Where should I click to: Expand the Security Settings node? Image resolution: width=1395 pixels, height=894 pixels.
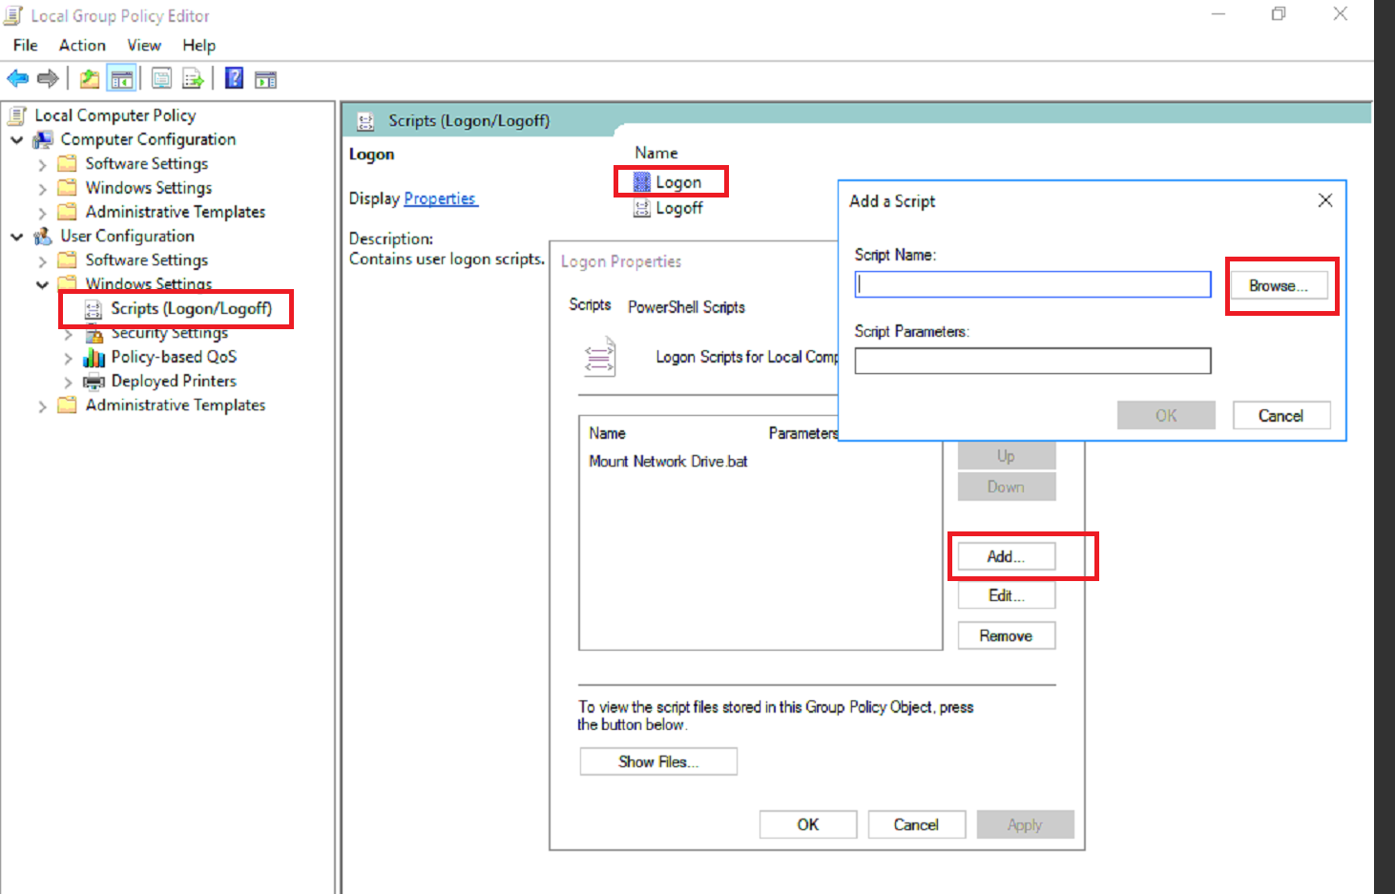[x=68, y=334]
